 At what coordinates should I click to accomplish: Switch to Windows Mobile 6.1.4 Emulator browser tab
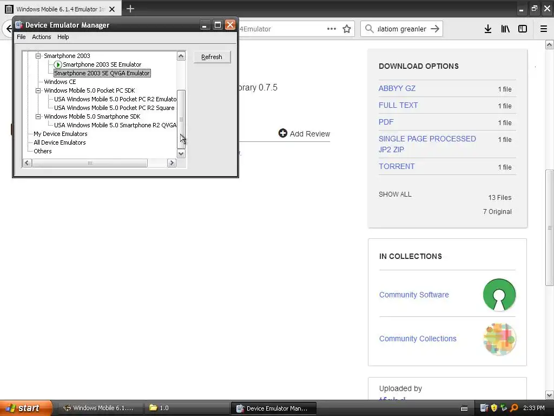click(x=61, y=9)
